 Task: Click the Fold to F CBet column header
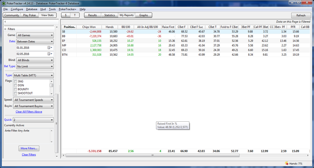click(x=229, y=27)
